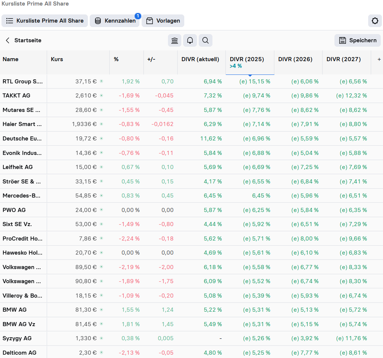Sort by DIVR (aktuell) column

[x=200, y=59]
